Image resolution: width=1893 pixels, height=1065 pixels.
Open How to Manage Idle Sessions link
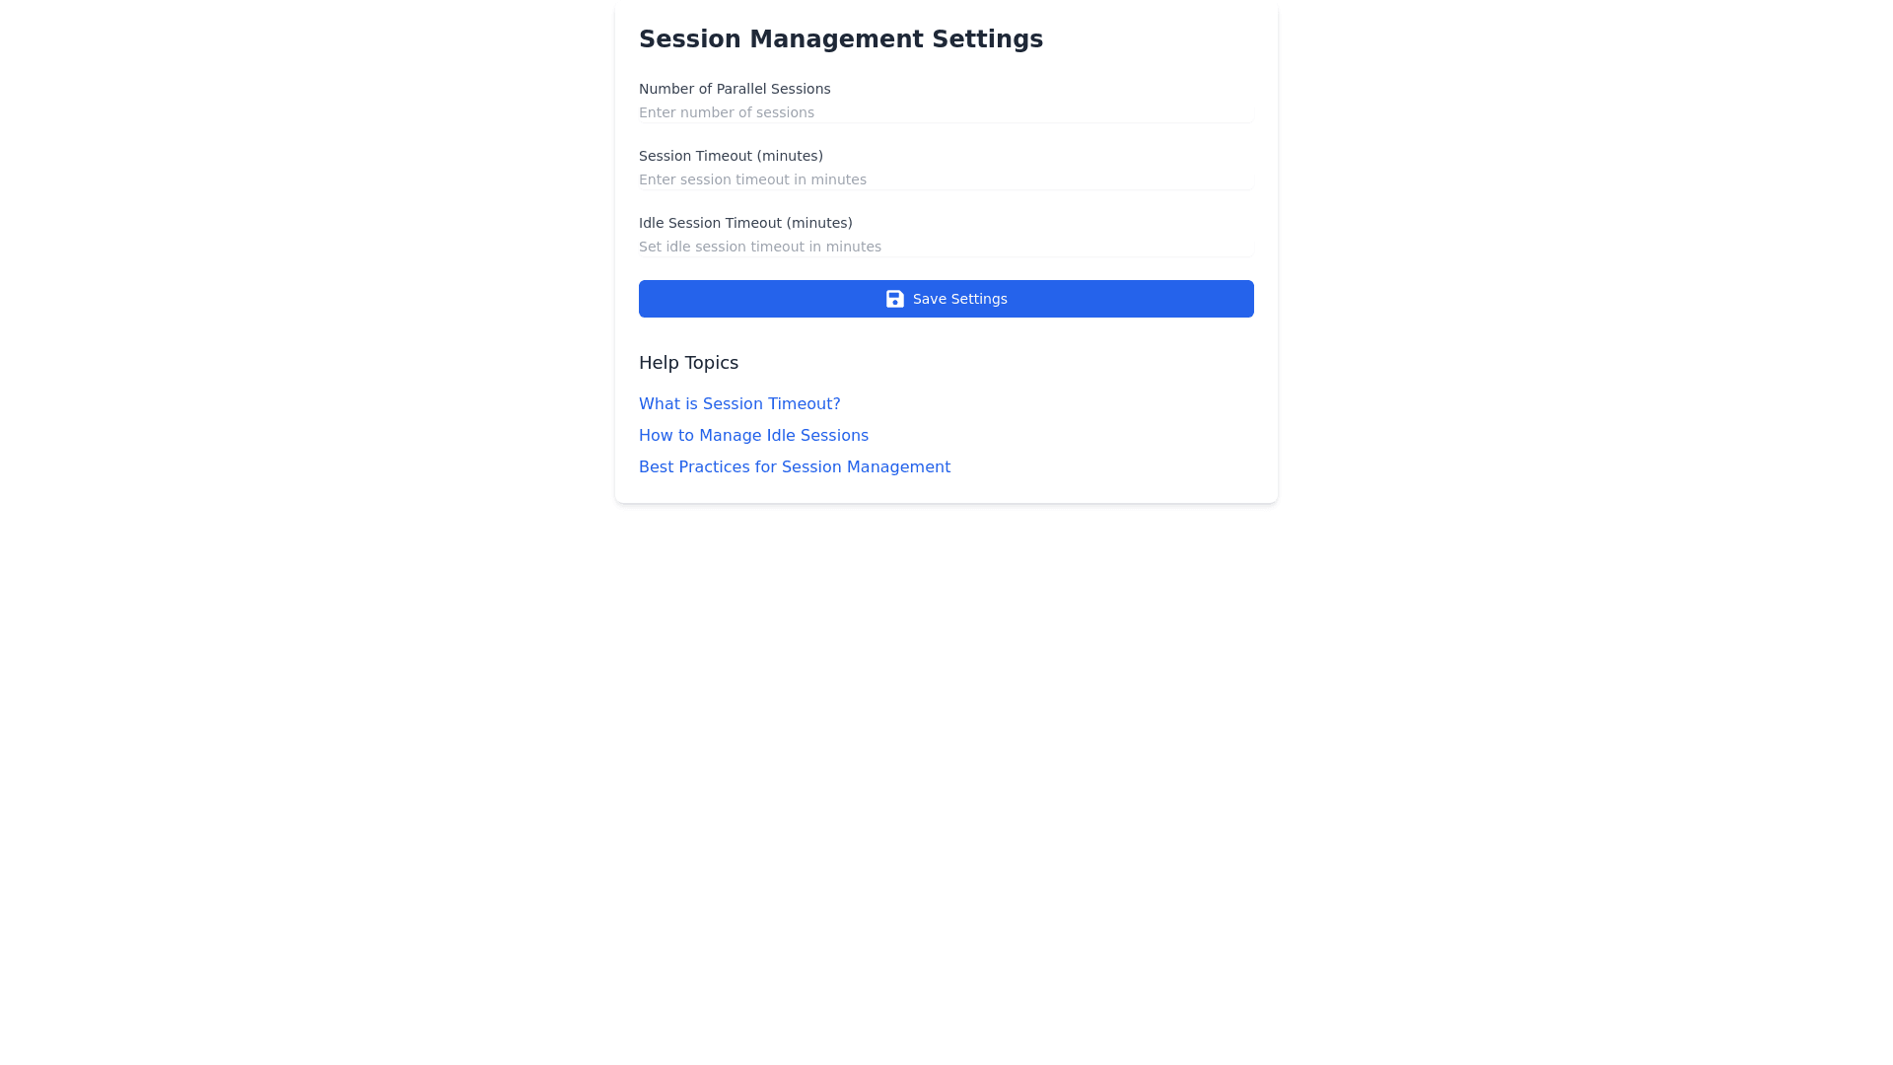753,436
